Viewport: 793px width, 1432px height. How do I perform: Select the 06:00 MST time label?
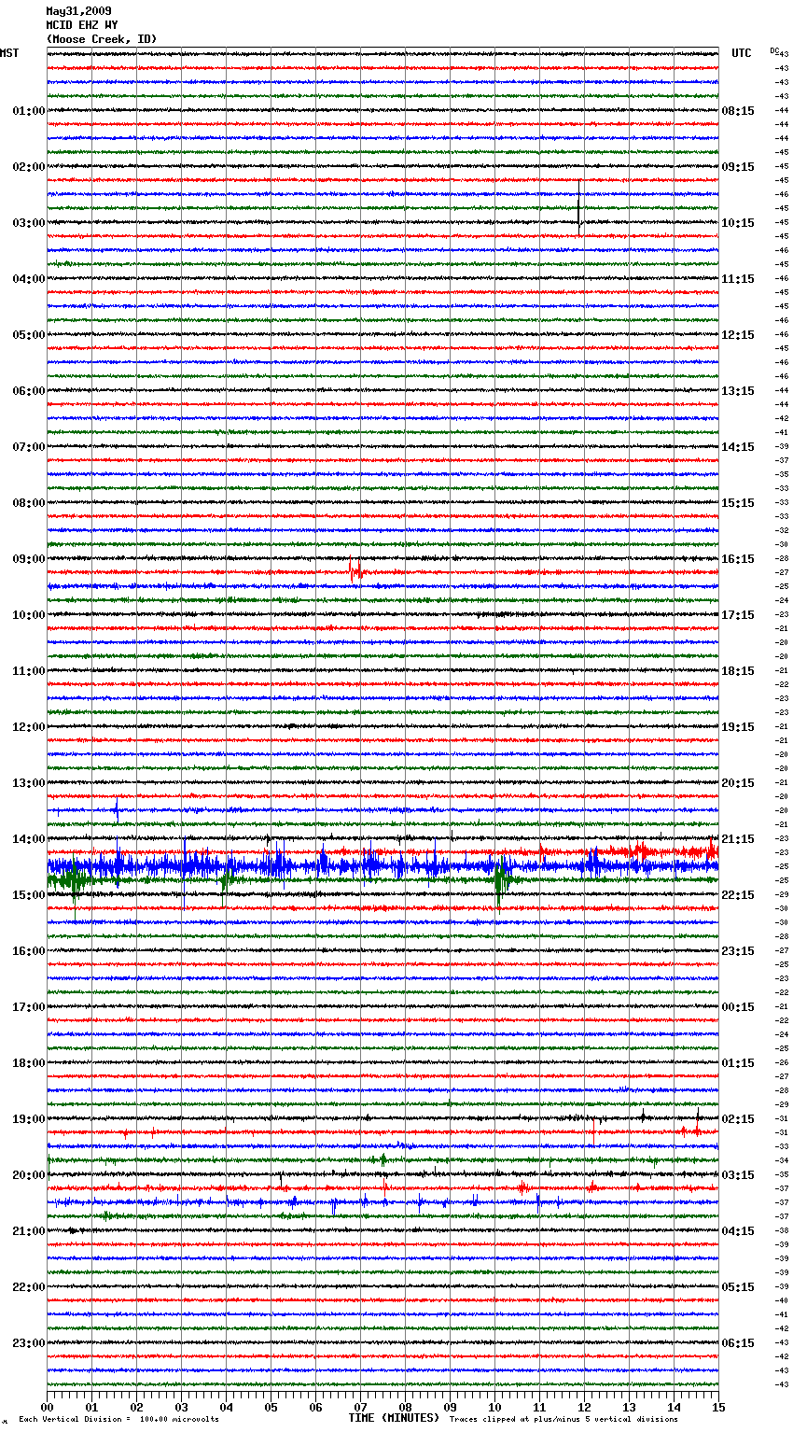point(29,391)
